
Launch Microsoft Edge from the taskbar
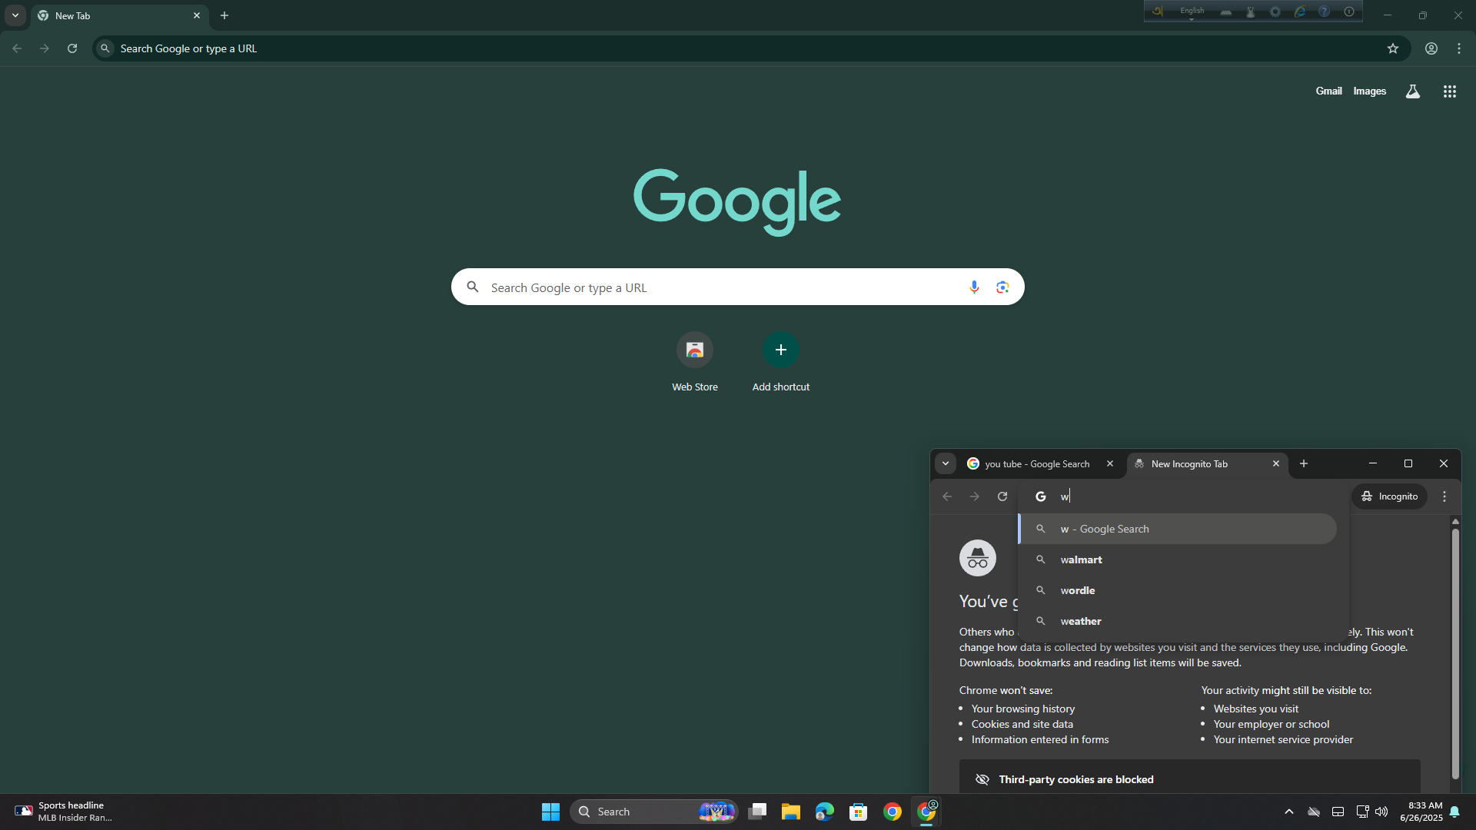point(825,812)
